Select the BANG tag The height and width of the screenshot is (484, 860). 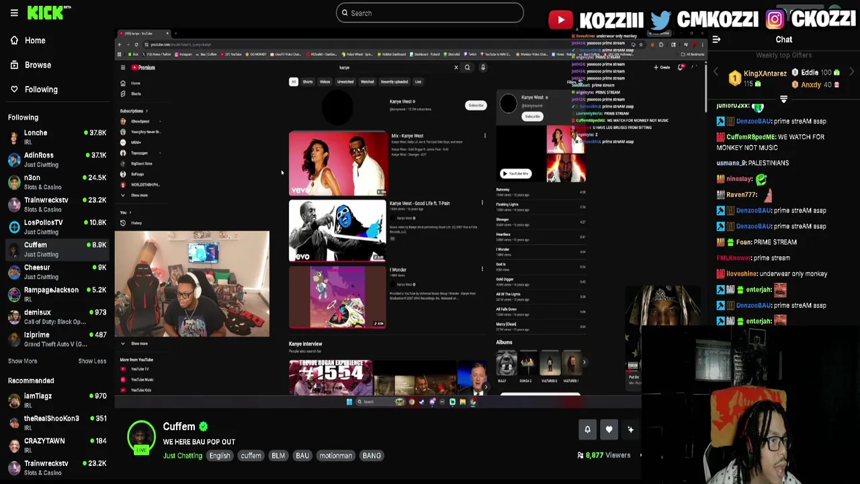[x=372, y=456]
